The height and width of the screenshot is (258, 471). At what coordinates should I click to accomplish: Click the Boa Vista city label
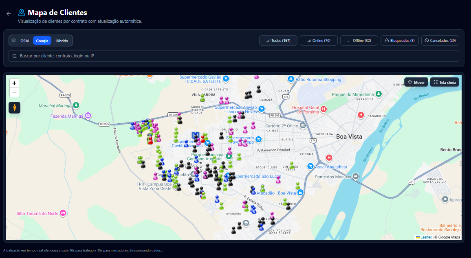coord(349,136)
